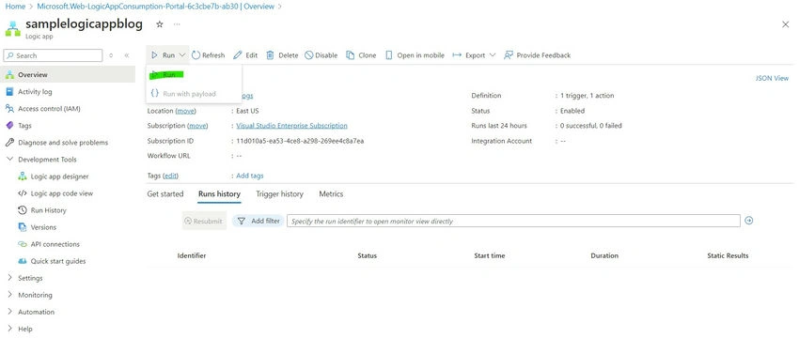799x338 pixels.
Task: Click the Subscription ID value text
Action: [300, 141]
